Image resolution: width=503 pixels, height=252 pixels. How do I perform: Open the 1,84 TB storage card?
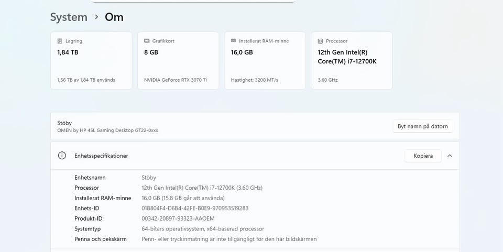91,60
